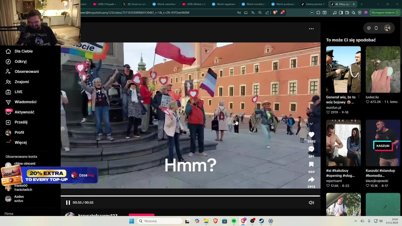
Task: Click the zoom magnifier icon in address bar
Action: [260, 13]
